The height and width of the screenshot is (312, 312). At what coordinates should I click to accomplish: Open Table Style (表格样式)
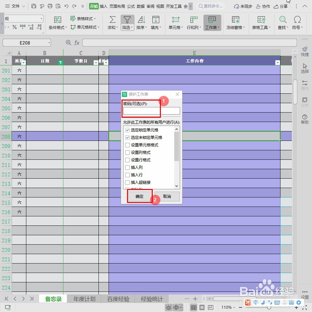tap(83, 19)
